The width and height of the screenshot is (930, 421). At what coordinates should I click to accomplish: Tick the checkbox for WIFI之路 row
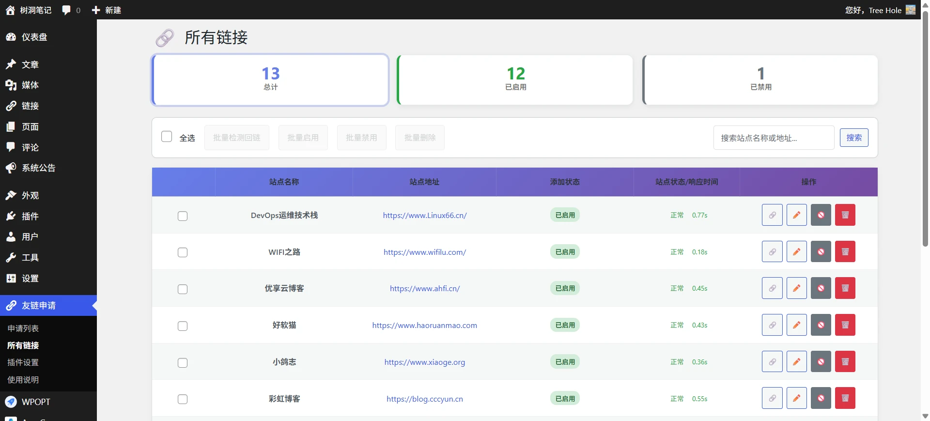click(x=183, y=252)
